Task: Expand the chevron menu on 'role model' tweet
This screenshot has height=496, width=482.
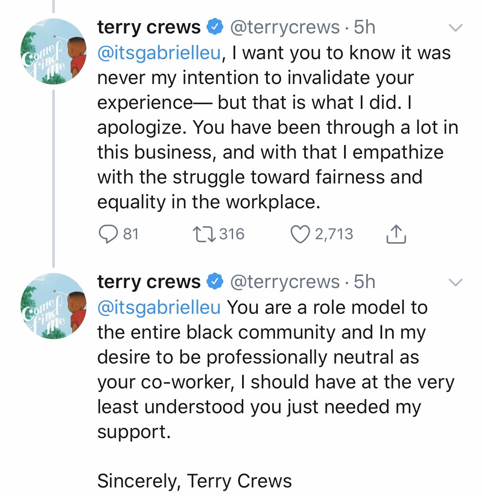Action: (x=455, y=283)
